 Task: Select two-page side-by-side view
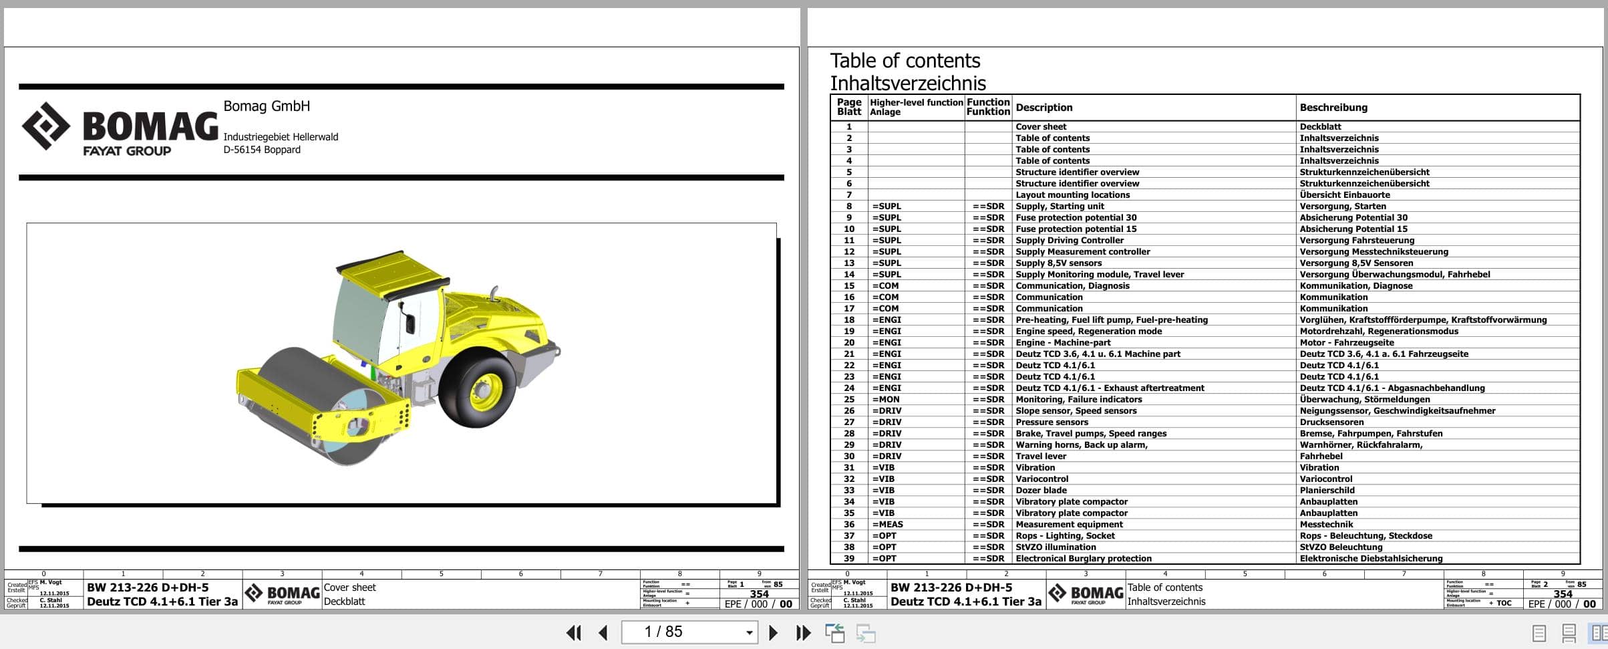click(x=1599, y=632)
